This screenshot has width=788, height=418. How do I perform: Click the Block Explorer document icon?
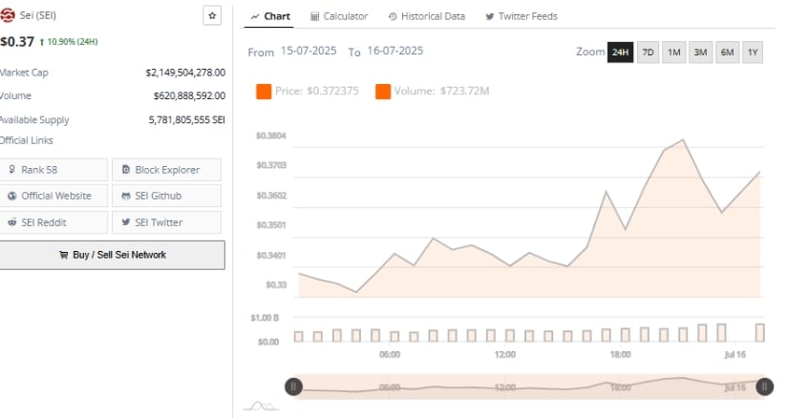pyautogui.click(x=126, y=170)
